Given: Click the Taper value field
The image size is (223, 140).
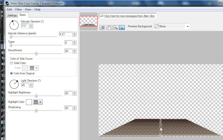Looking at the screenshot, I should [x=68, y=43].
